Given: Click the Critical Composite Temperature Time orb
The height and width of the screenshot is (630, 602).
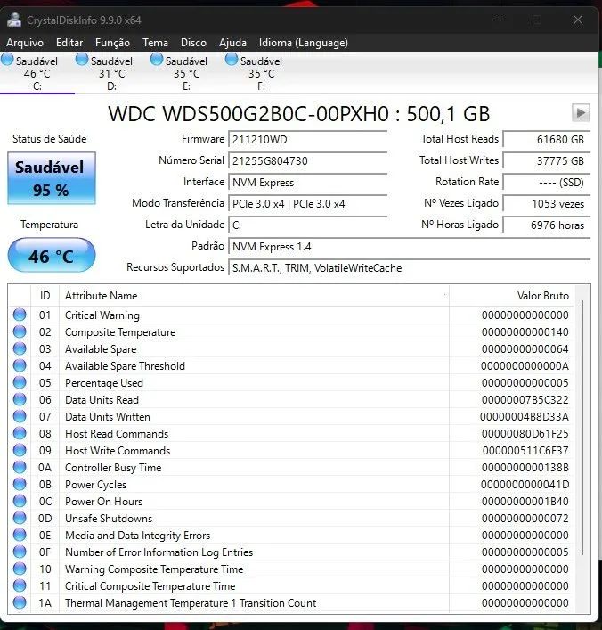Looking at the screenshot, I should pos(20,585).
